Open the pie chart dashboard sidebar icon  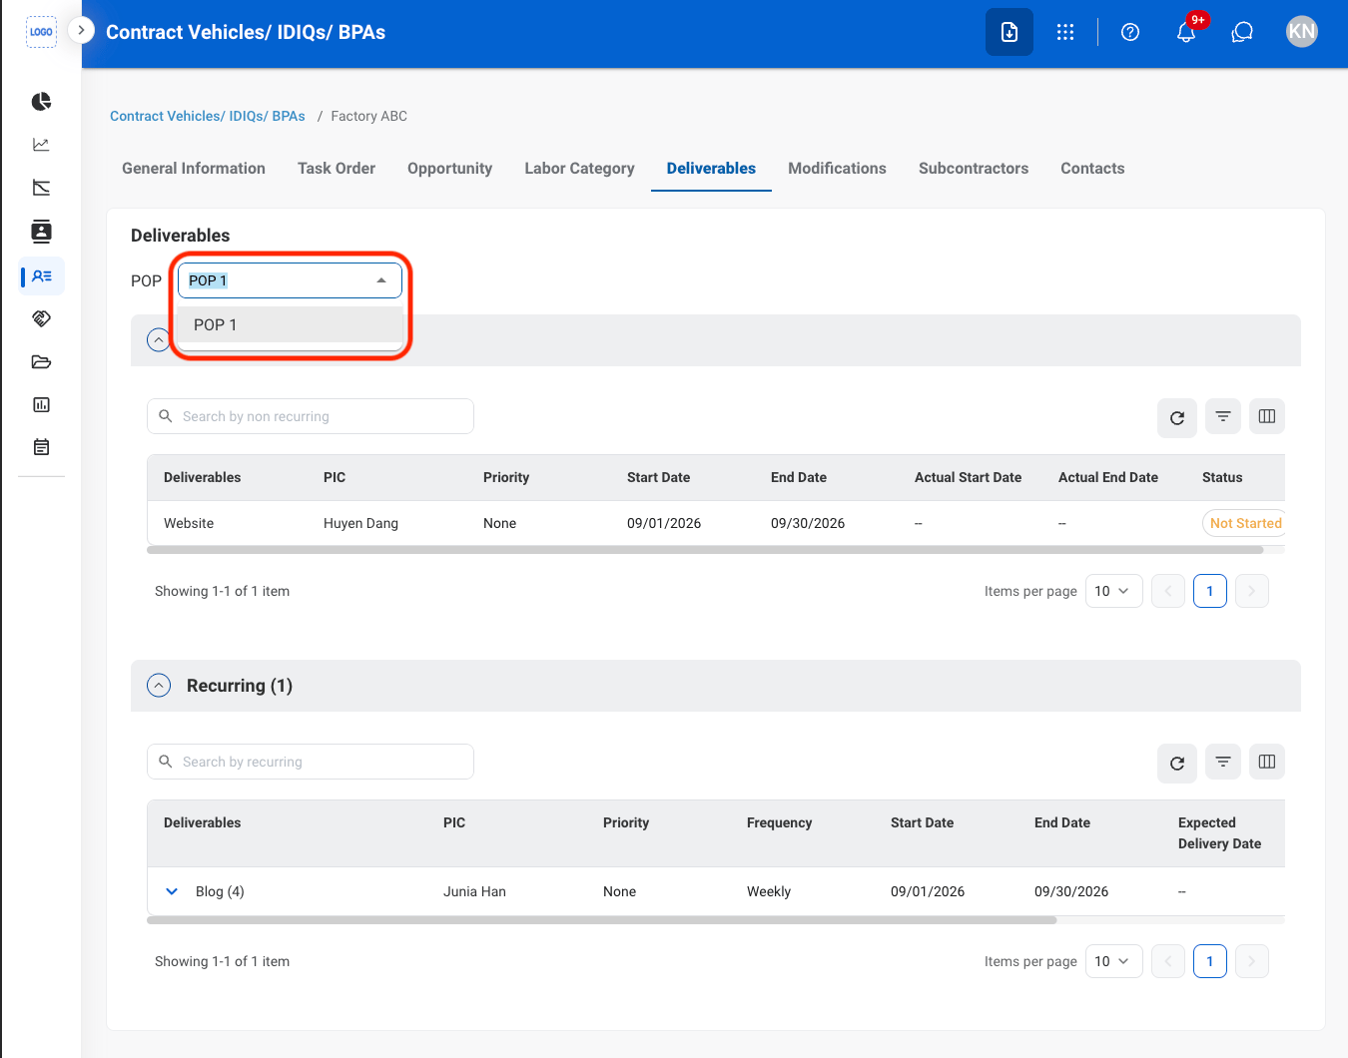pyautogui.click(x=41, y=102)
